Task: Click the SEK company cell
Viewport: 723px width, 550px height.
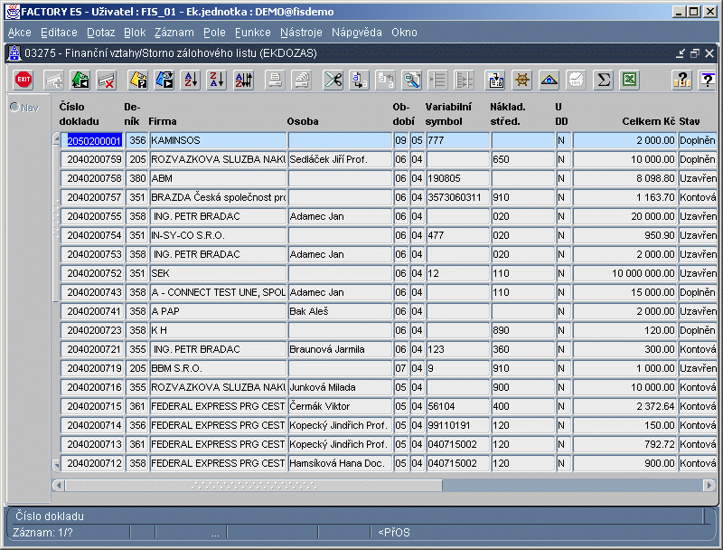Action: [218, 273]
